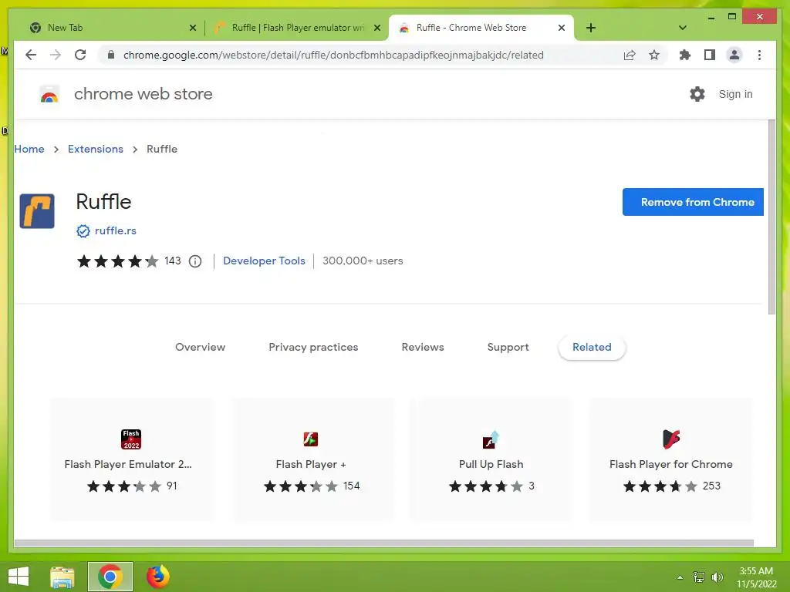Close the Ruffle - Chrome Web Store tab
790x592 pixels.
point(562,28)
